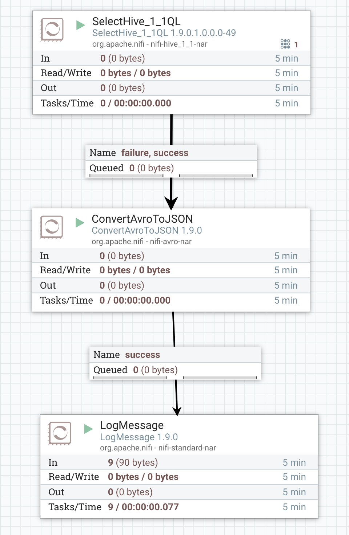The image size is (349, 535).
Task: Click the Queued counter on the success connection
Action: click(x=135, y=370)
